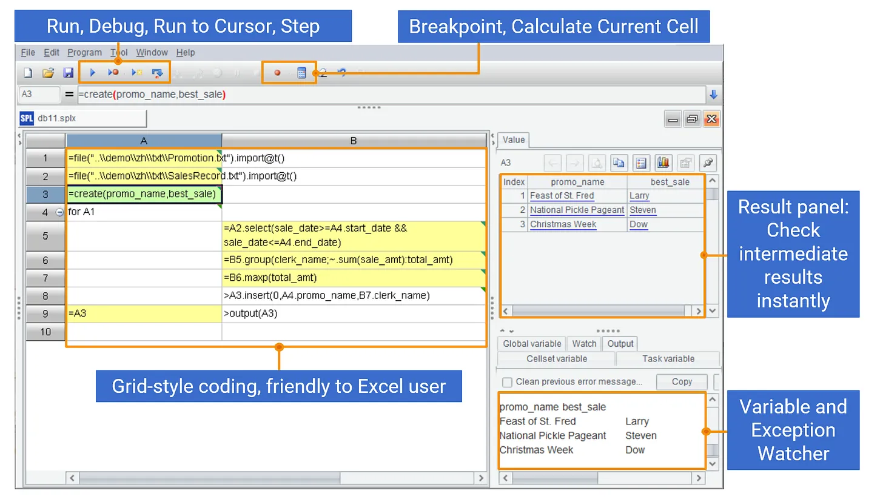The height and width of the screenshot is (499, 883).
Task: Switch to the Watch tab
Action: (x=583, y=343)
